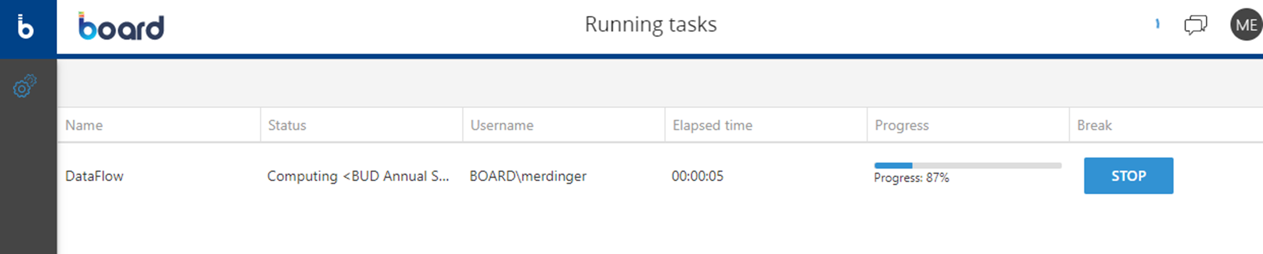The width and height of the screenshot is (1263, 254).
Task: Click the Elapsed time column header
Action: click(712, 125)
